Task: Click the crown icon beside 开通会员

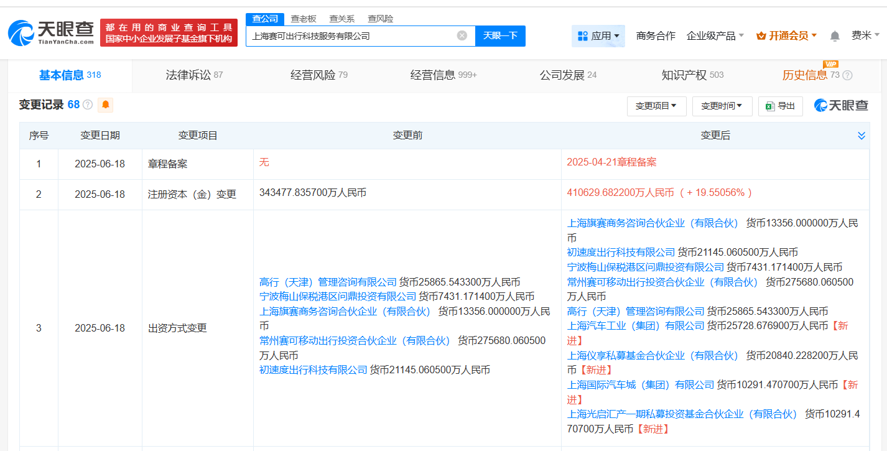Action: coord(761,36)
